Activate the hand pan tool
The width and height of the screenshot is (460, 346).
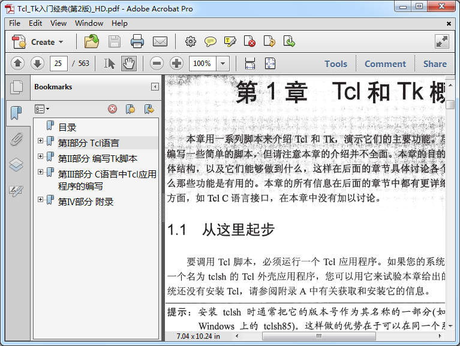click(129, 64)
